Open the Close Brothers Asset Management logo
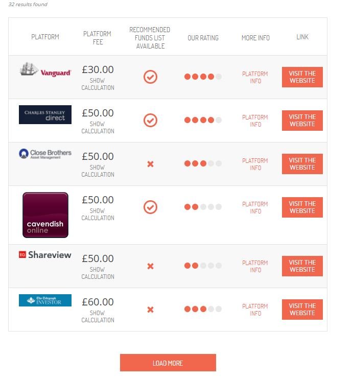 [45, 153]
